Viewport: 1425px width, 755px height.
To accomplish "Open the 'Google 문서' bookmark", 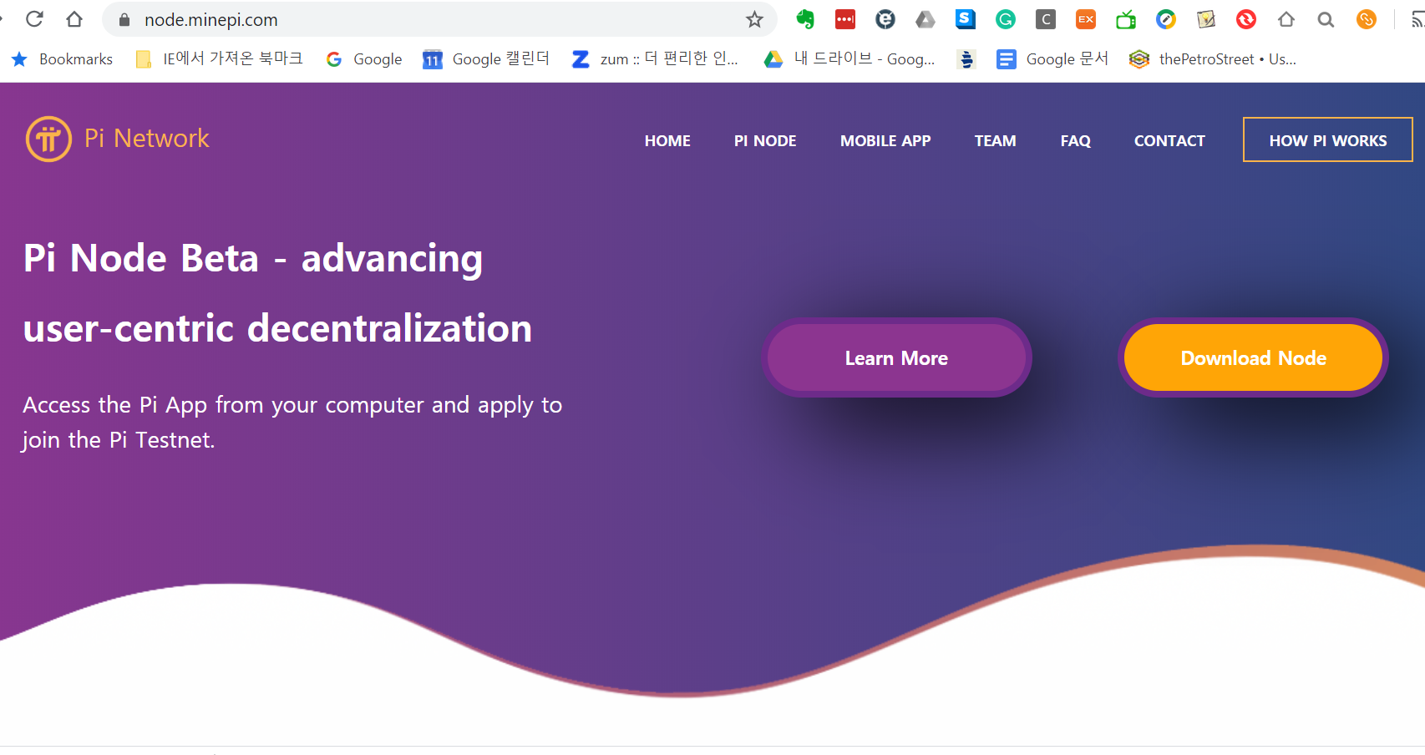I will (x=1052, y=59).
